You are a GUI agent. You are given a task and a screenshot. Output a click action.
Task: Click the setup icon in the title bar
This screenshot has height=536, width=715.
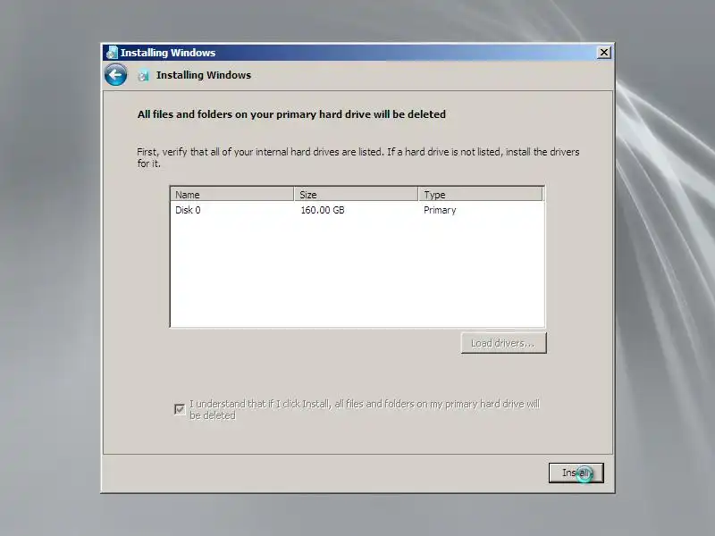point(112,53)
